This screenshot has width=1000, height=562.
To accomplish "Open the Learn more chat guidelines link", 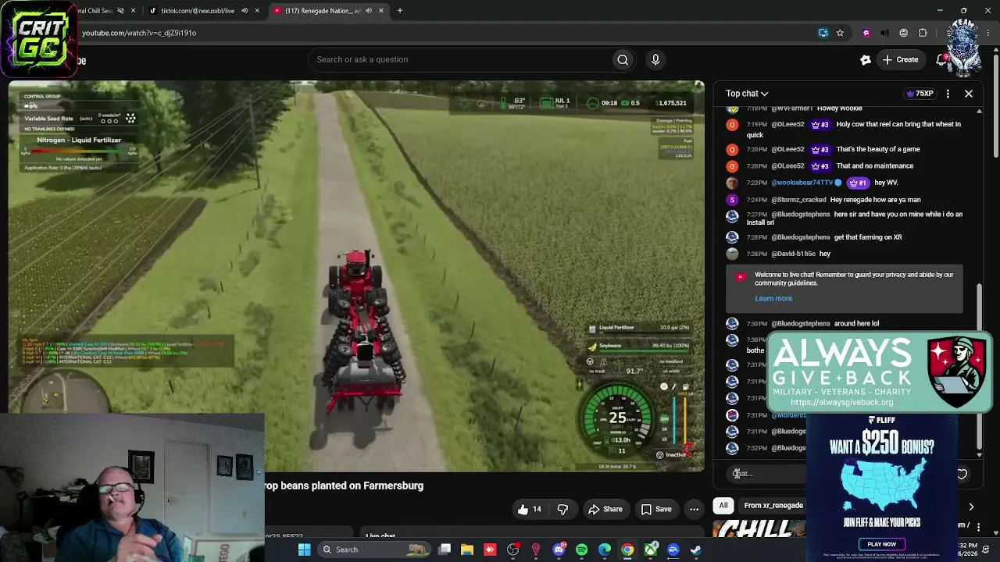I will coord(773,298).
